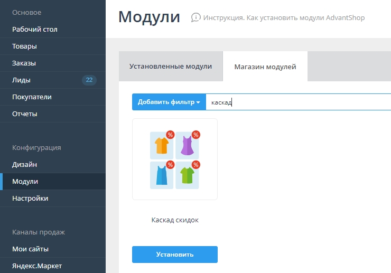Open the Покупатели section

[32, 97]
